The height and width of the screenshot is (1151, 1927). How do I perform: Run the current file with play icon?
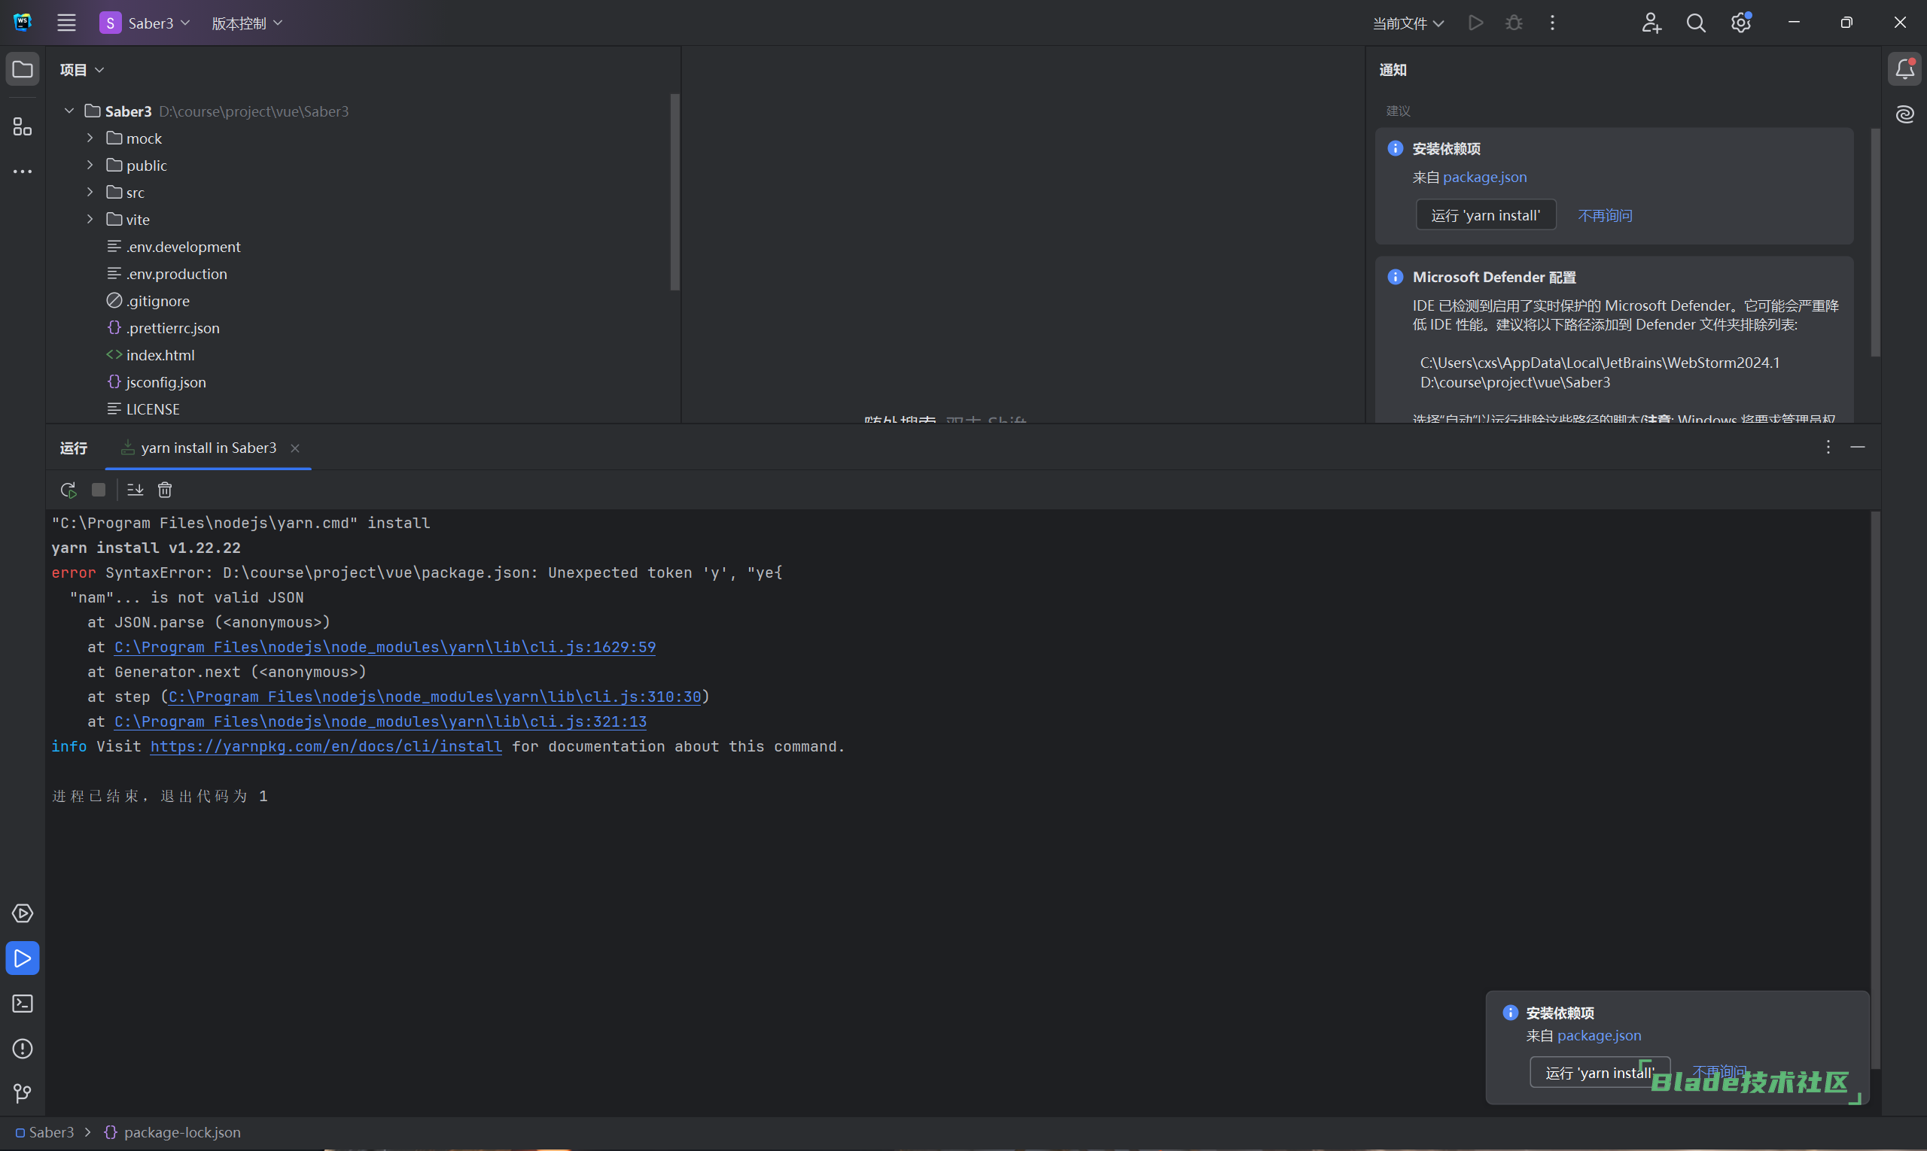click(x=1476, y=23)
